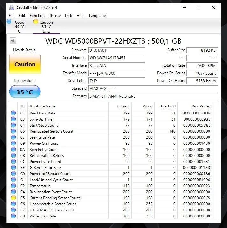Click the Serial Number field WD-WX71A9178451

click(x=116, y=58)
